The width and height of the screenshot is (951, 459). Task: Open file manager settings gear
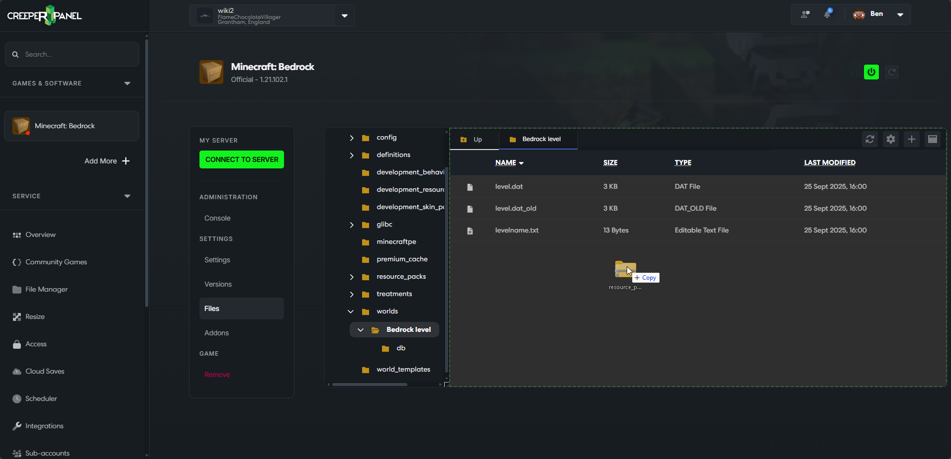tap(890, 139)
